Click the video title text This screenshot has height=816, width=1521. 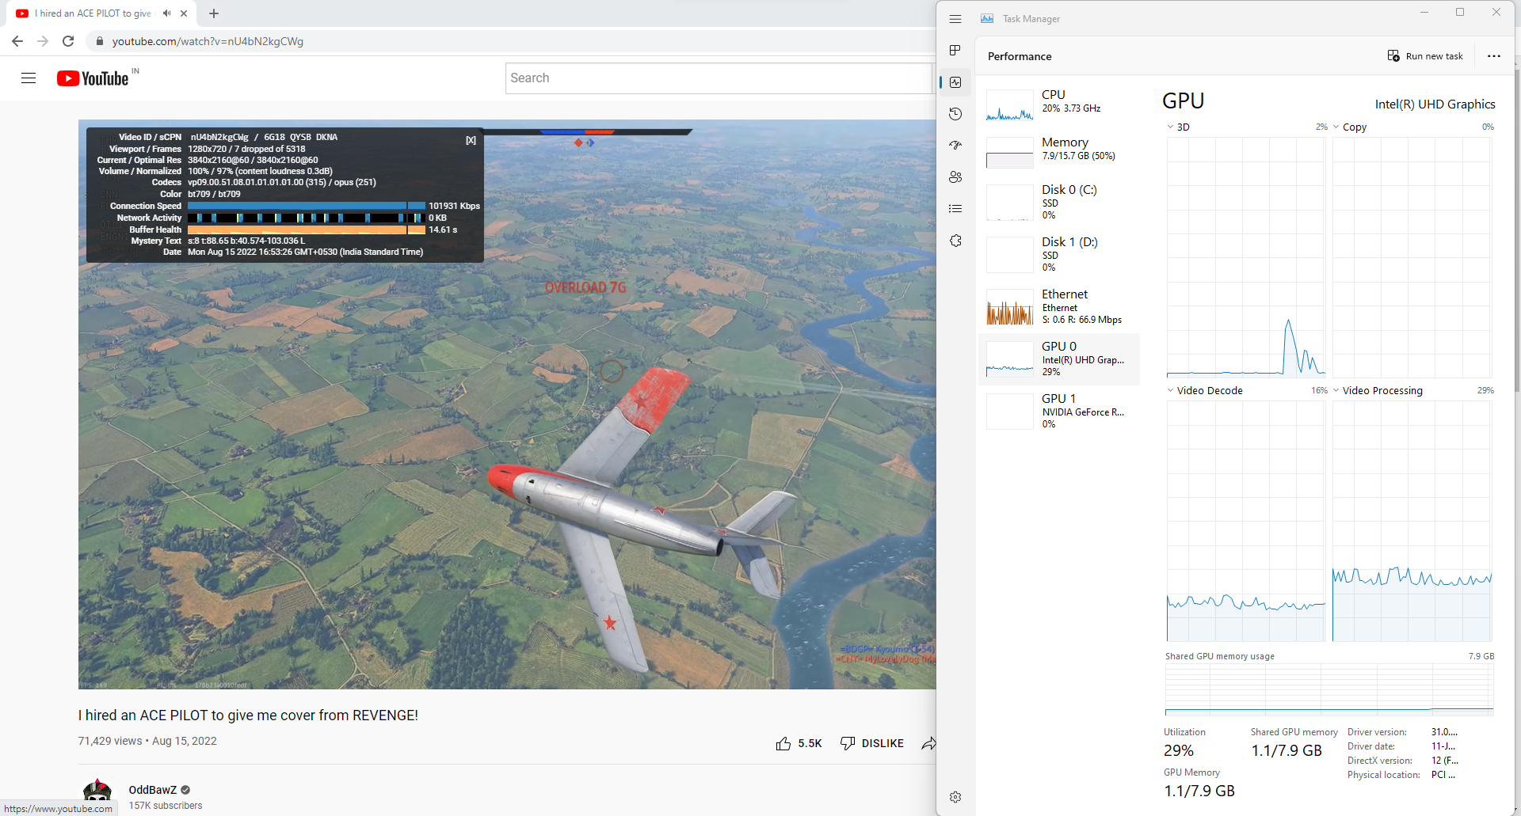[x=248, y=715]
